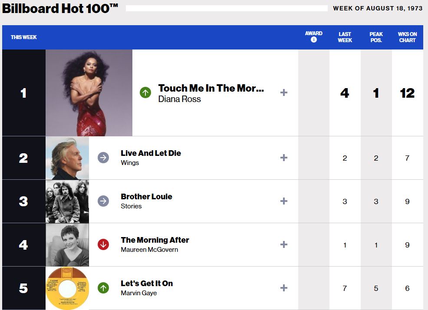Click the Stories band thumbnail
This screenshot has height=310, width=428.
67,201
